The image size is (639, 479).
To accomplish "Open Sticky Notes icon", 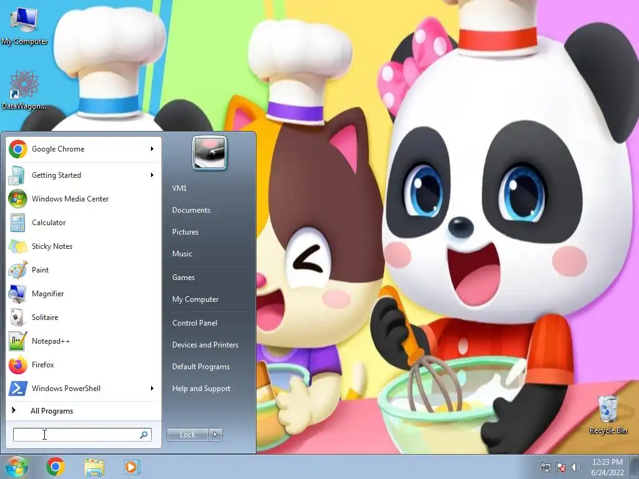I will pyautogui.click(x=17, y=246).
